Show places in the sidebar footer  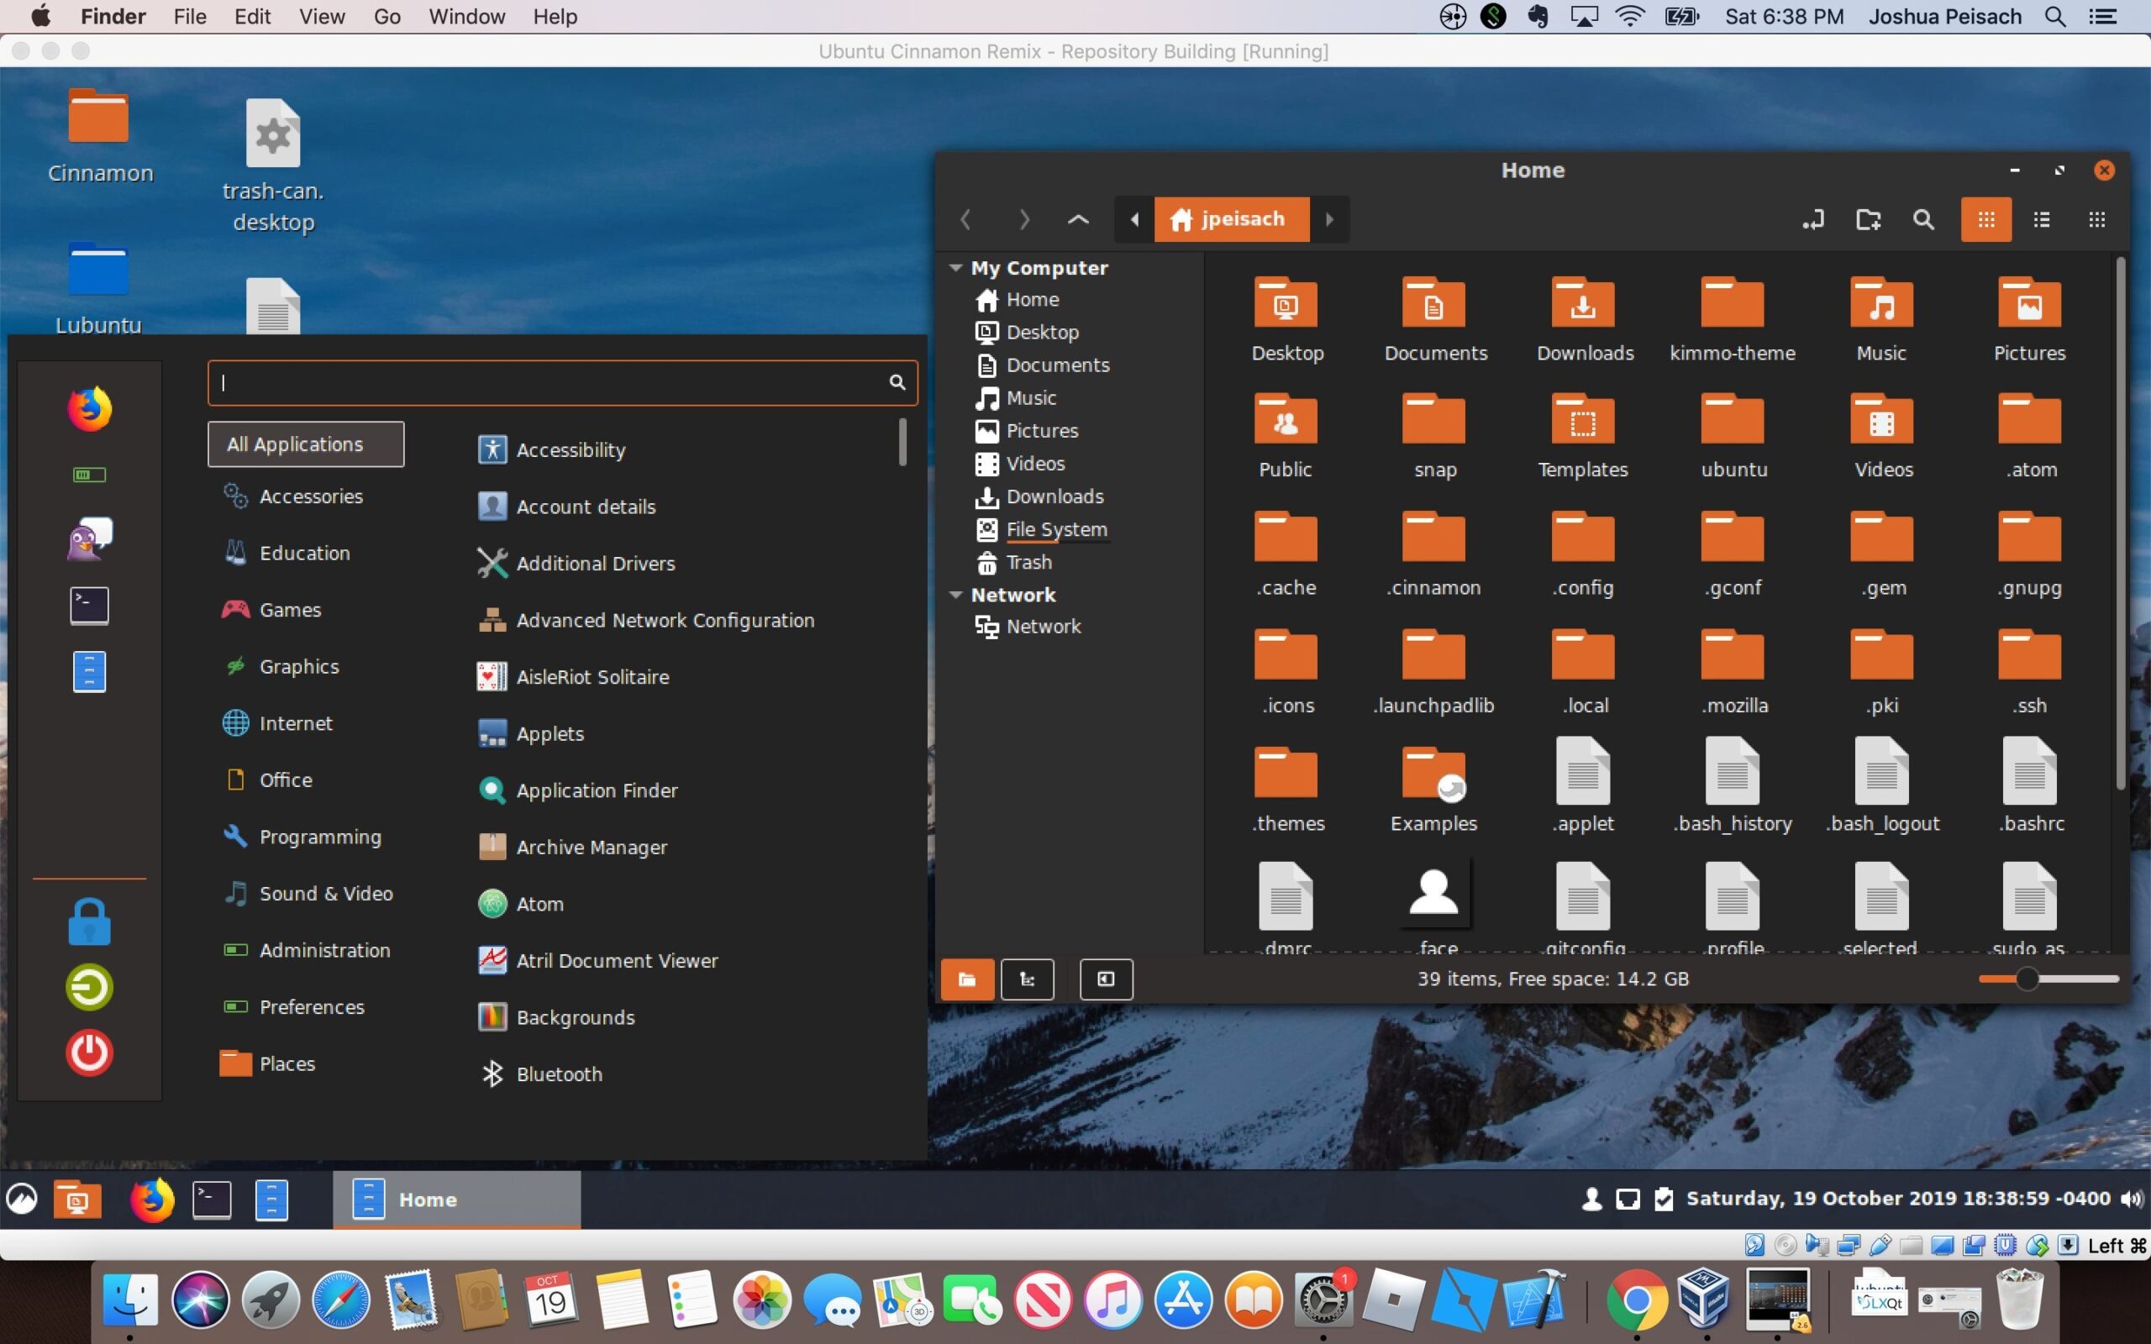click(x=967, y=979)
